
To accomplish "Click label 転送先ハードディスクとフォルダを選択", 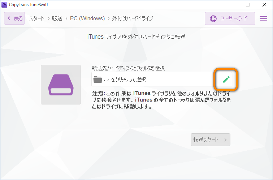I will [128, 68].
